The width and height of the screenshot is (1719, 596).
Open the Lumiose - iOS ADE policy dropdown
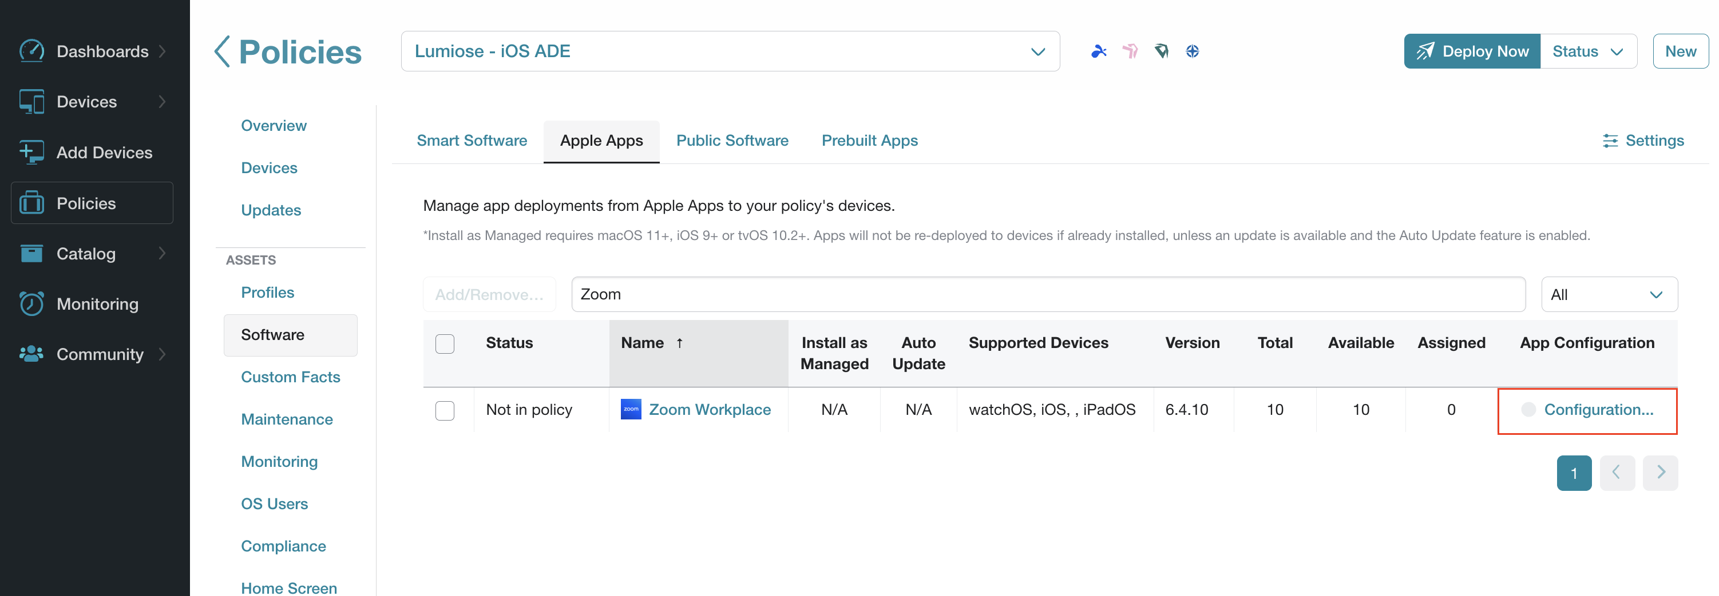tap(730, 51)
